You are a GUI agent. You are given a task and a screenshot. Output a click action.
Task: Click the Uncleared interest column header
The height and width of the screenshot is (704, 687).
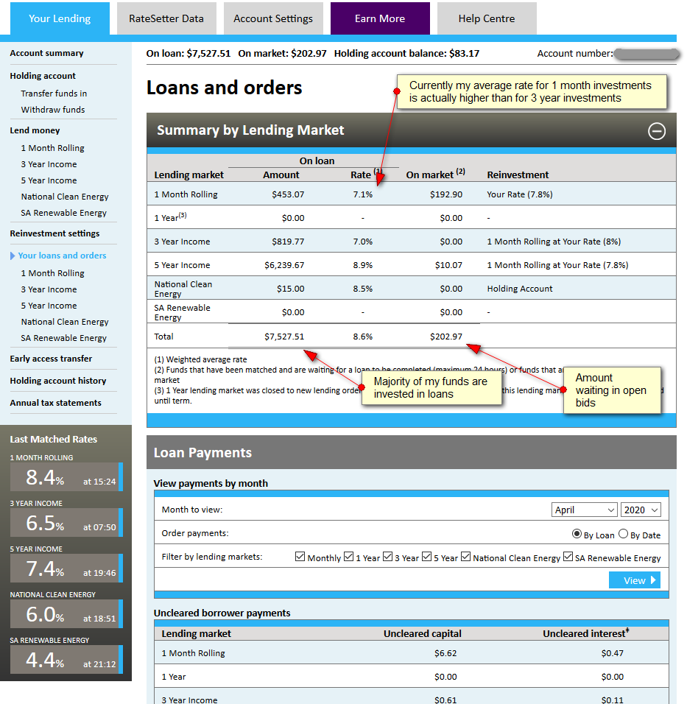tap(586, 633)
